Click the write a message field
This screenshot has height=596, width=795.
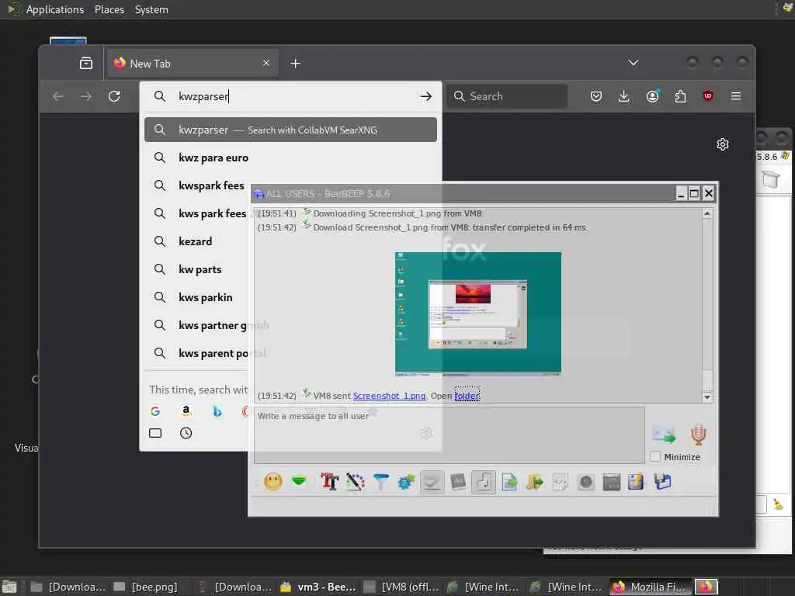[450, 435]
